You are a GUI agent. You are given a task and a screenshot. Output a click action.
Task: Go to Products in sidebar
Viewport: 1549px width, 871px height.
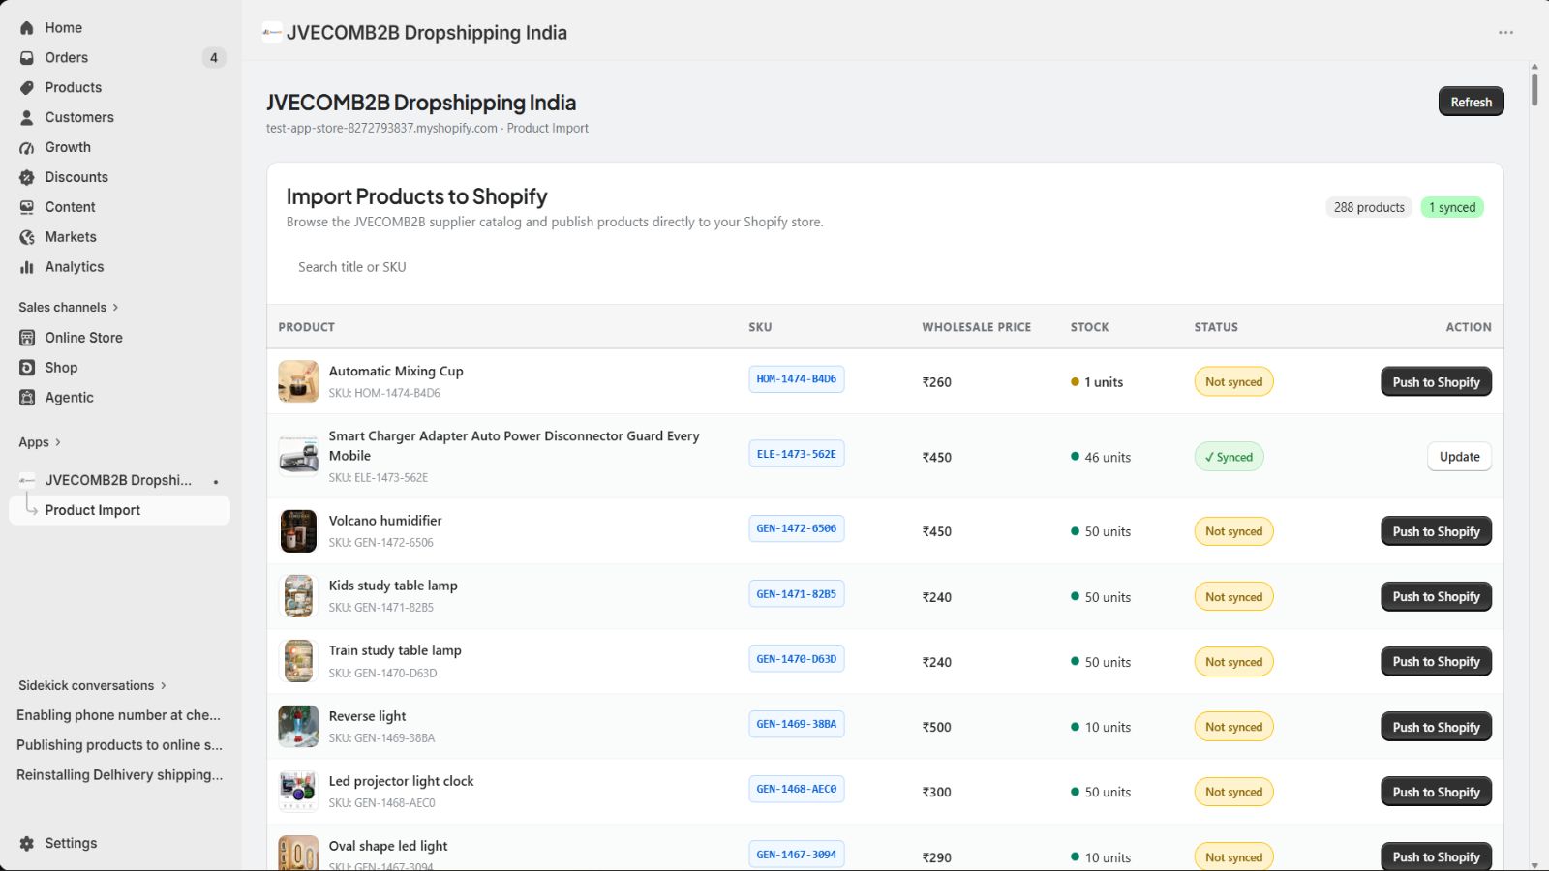(x=120, y=88)
